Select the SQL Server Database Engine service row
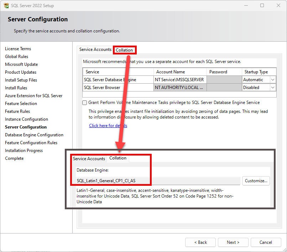The width and height of the screenshot is (287, 252). (179, 80)
